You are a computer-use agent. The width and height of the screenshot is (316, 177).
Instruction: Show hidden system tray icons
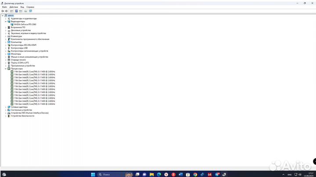coord(283,174)
